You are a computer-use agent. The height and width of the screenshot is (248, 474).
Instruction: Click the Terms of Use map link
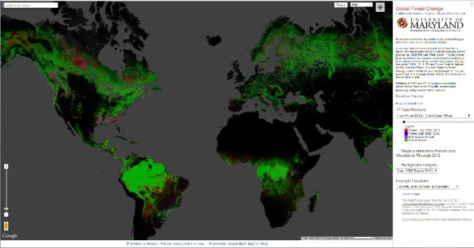tap(383, 239)
